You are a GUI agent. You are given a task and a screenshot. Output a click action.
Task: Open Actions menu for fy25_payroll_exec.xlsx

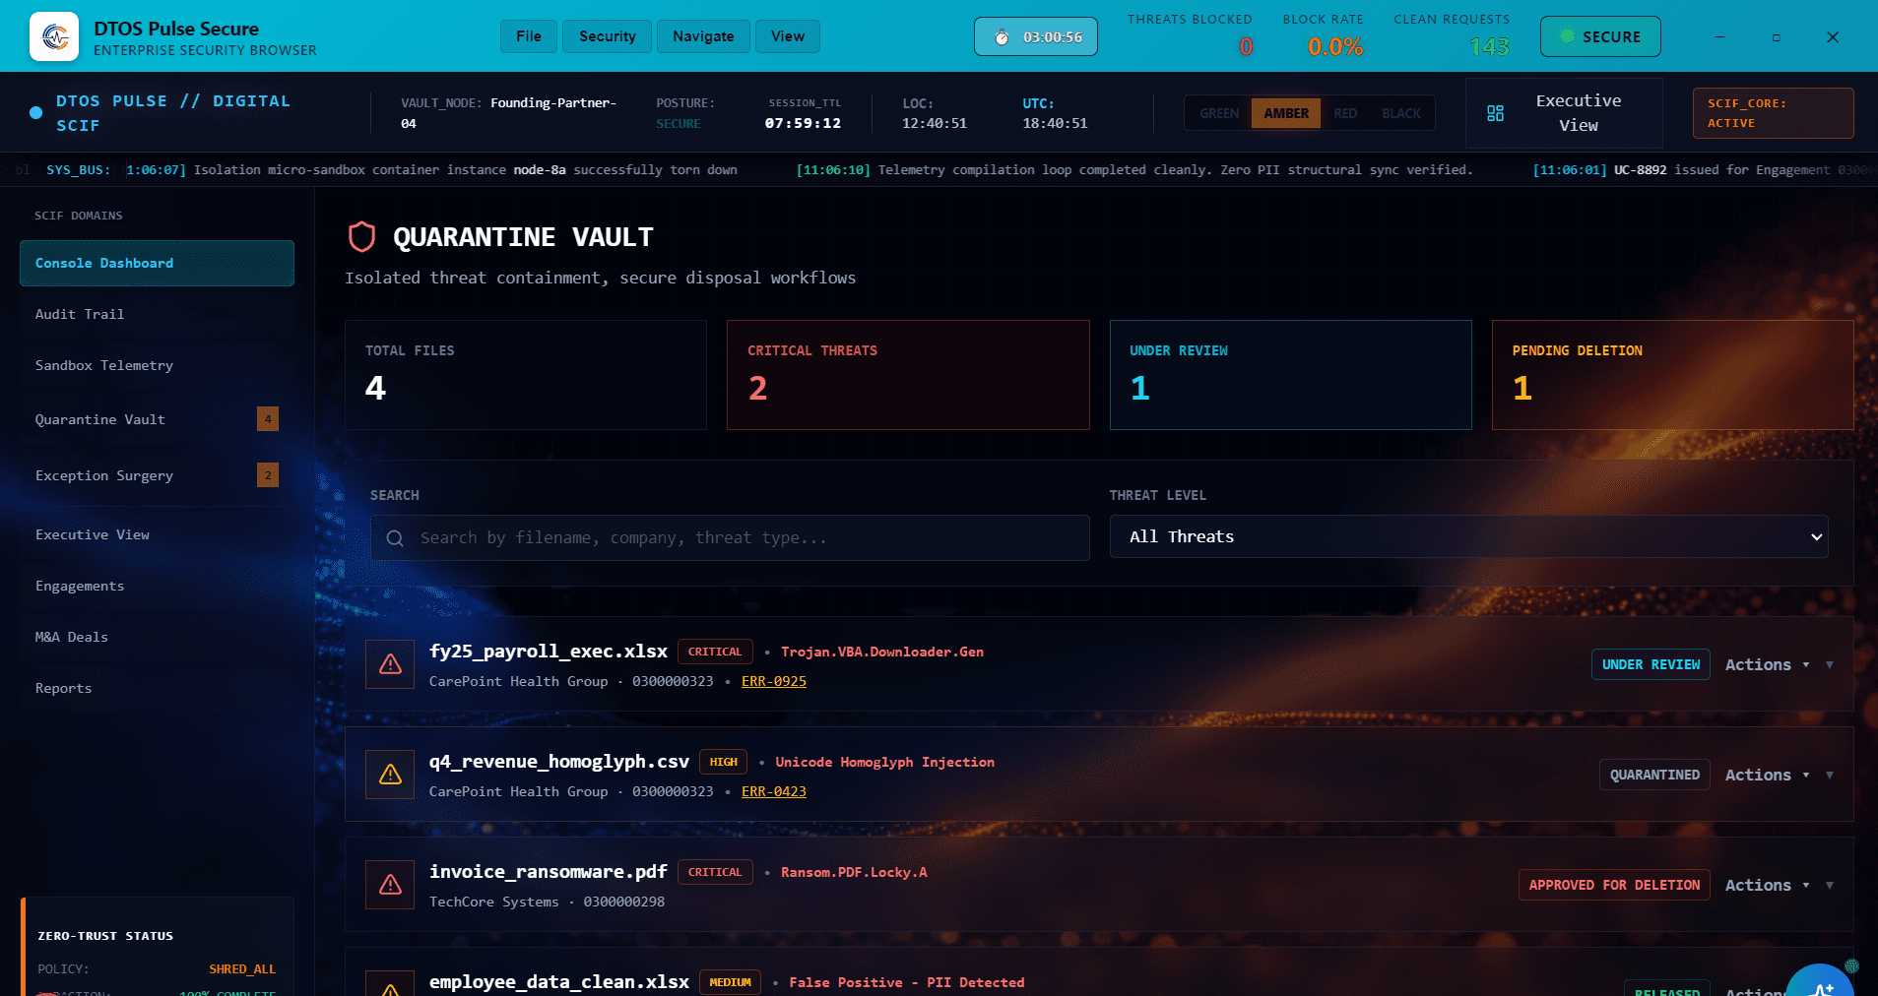point(1767,664)
